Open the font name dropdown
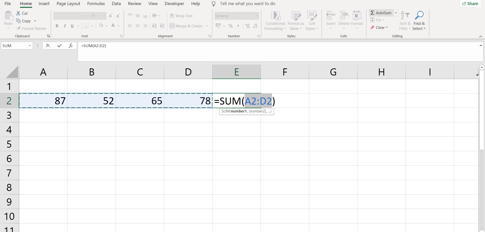This screenshot has height=232, width=485. 88,16
